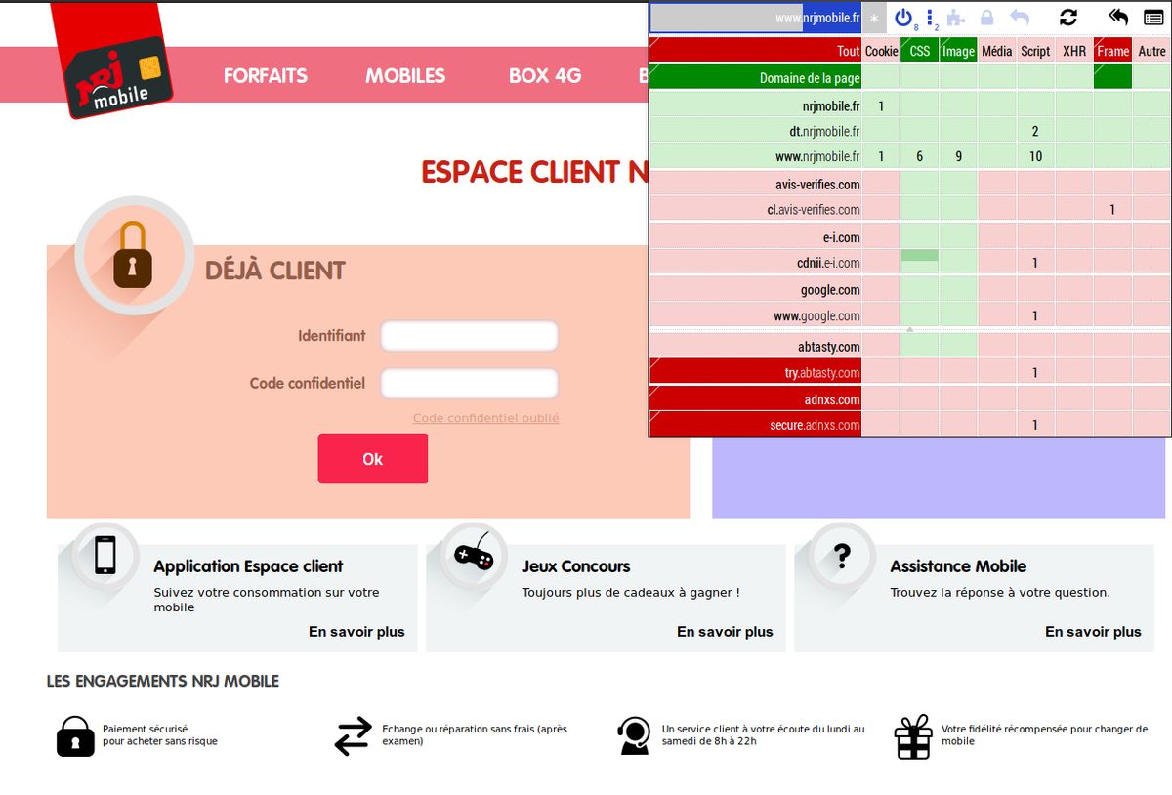Select the asterisk global scope button
Screen dimensions: 1172x795
[x=874, y=18]
